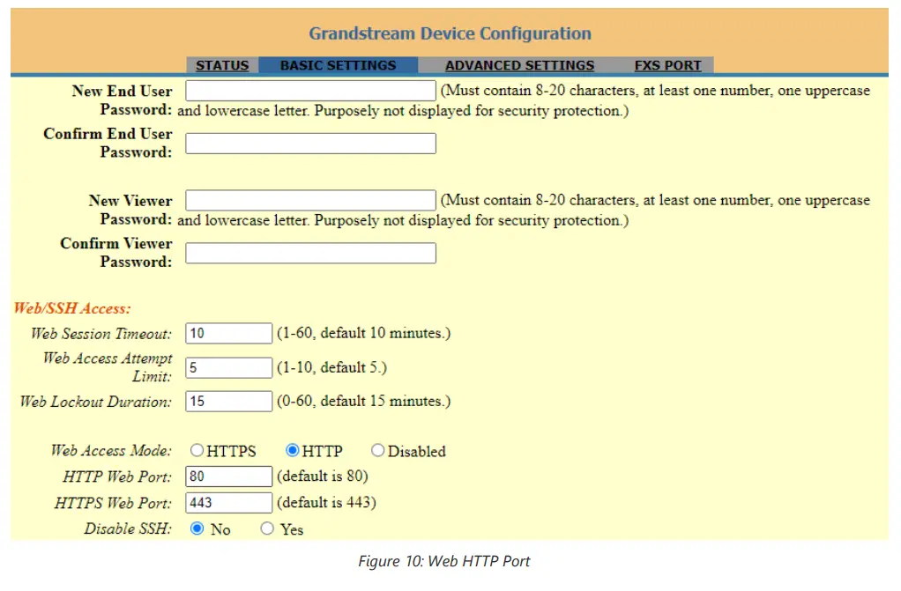This screenshot has height=591, width=901.
Task: Select HTTP web access mode
Action: [293, 450]
